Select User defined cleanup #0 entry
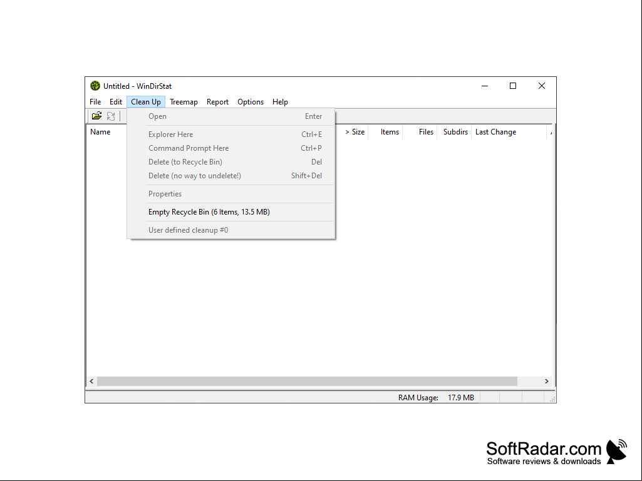 231,230
